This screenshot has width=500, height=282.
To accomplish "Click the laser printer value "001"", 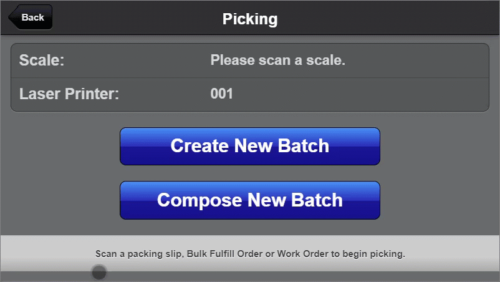I will 221,94.
